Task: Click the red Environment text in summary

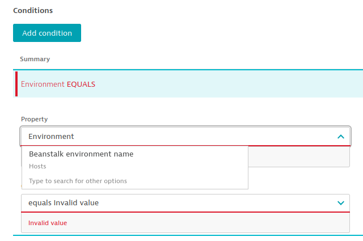Action: (x=43, y=84)
